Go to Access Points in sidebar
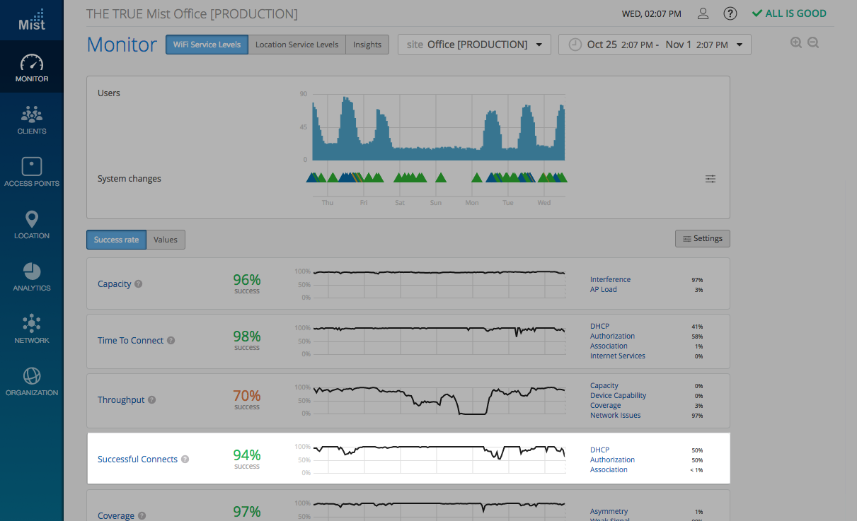This screenshot has height=521, width=857. point(32,172)
